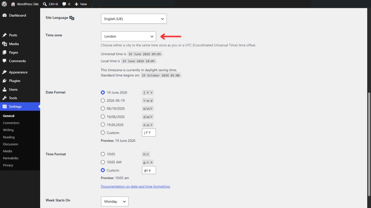Click the translation icon beside Site Language
The width and height of the screenshot is (371, 208).
tap(72, 18)
